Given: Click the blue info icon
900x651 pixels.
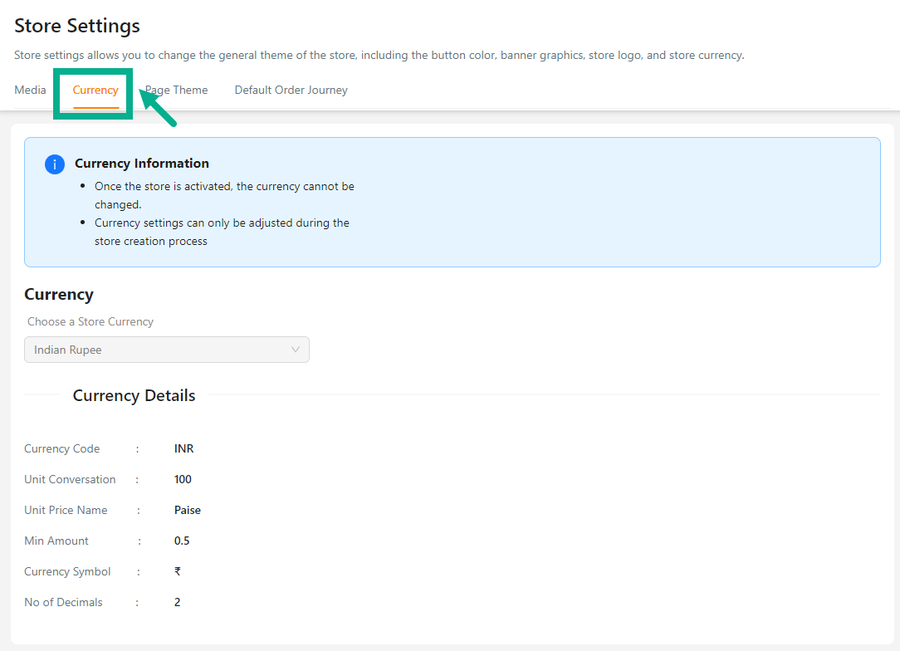Looking at the screenshot, I should click(54, 164).
